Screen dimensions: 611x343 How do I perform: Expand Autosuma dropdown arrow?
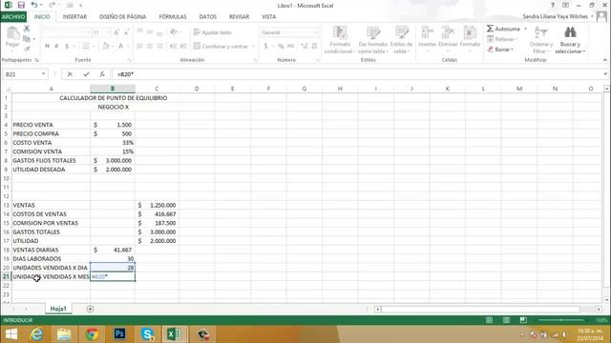[x=525, y=29]
